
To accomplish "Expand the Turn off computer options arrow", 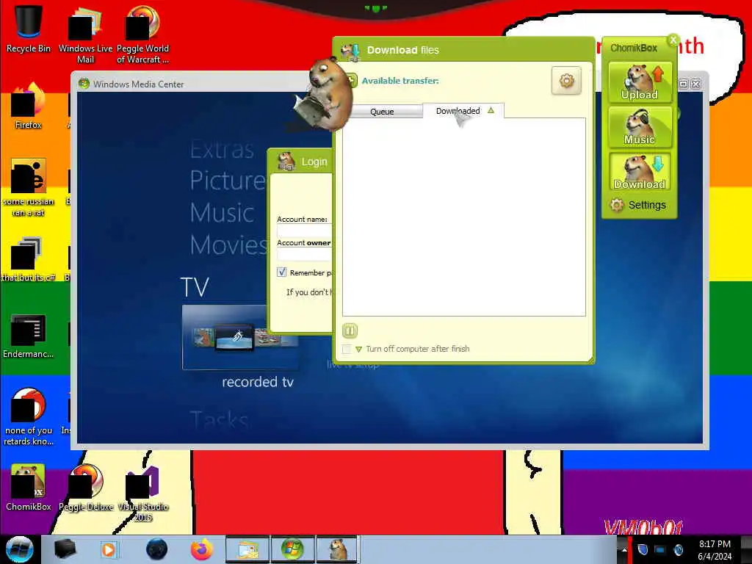I will click(358, 349).
